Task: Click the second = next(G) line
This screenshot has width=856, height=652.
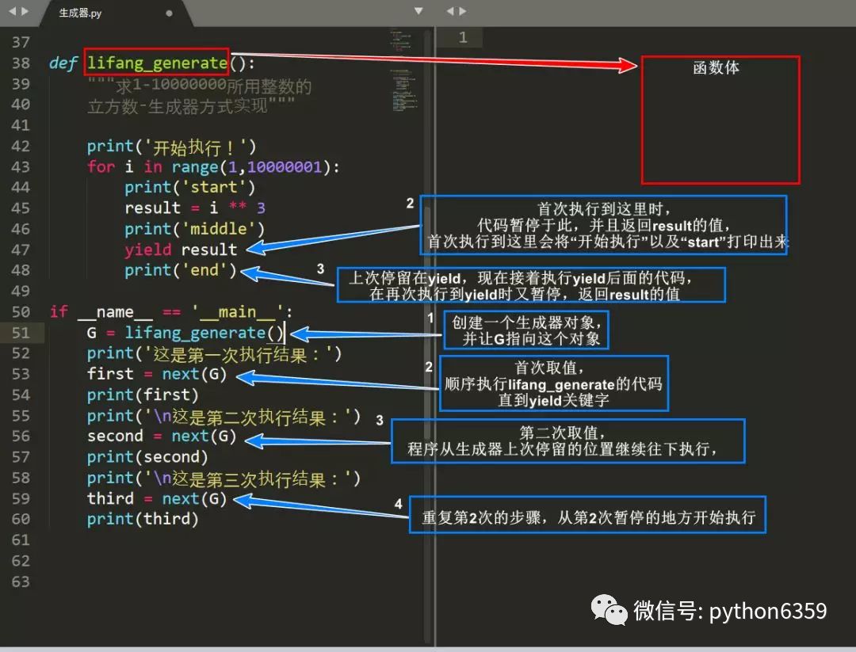Action: (162, 436)
